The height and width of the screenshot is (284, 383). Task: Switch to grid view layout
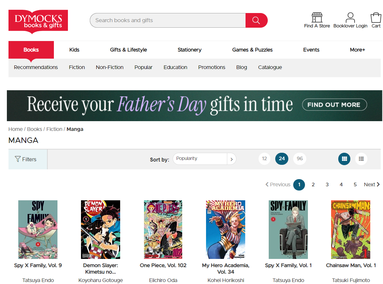coord(344,159)
